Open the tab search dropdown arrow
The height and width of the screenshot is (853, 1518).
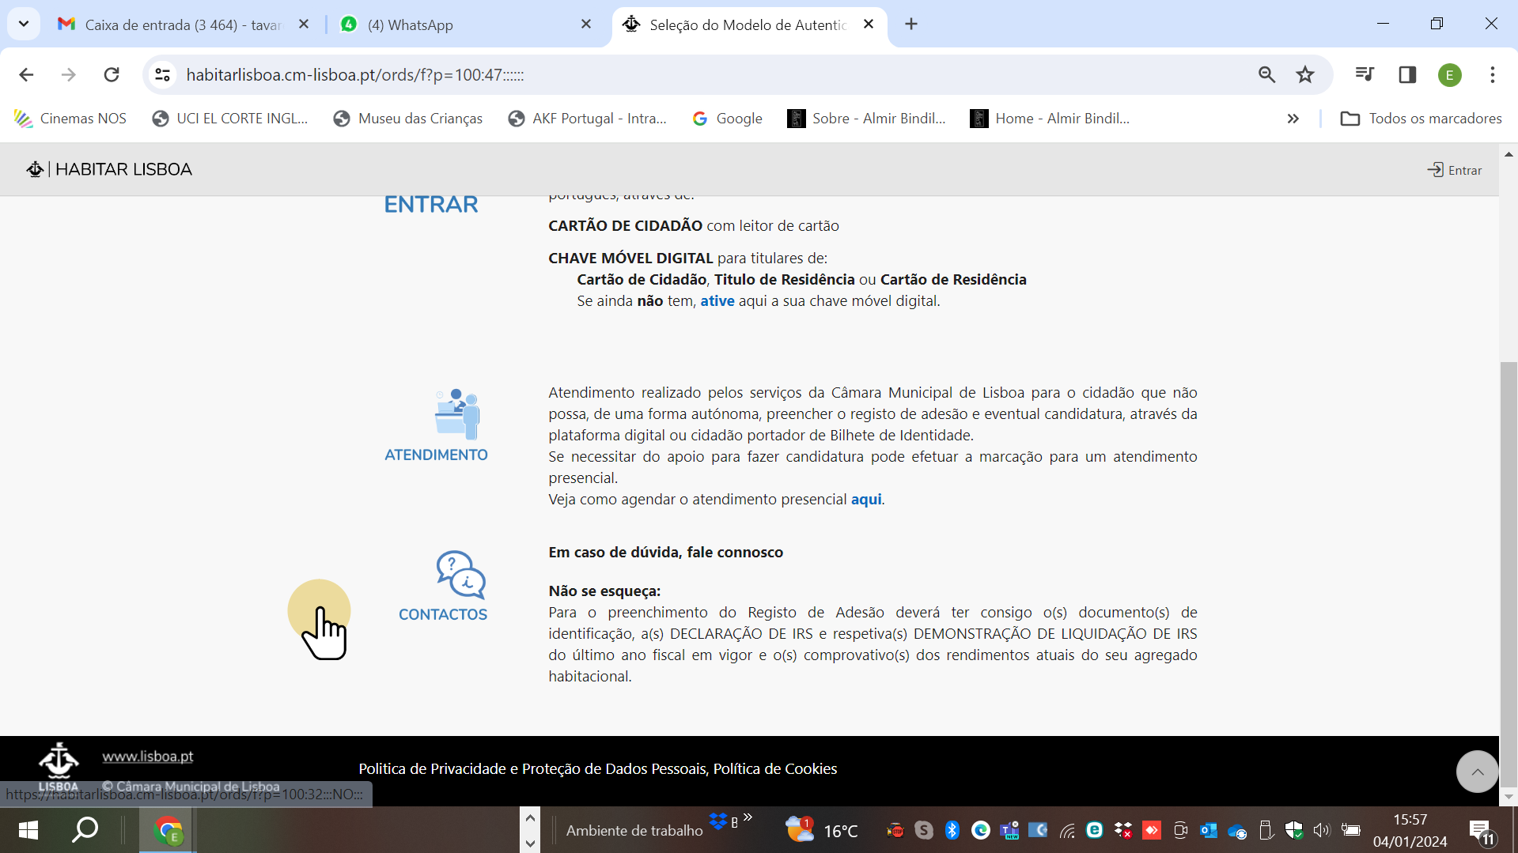tap(24, 24)
